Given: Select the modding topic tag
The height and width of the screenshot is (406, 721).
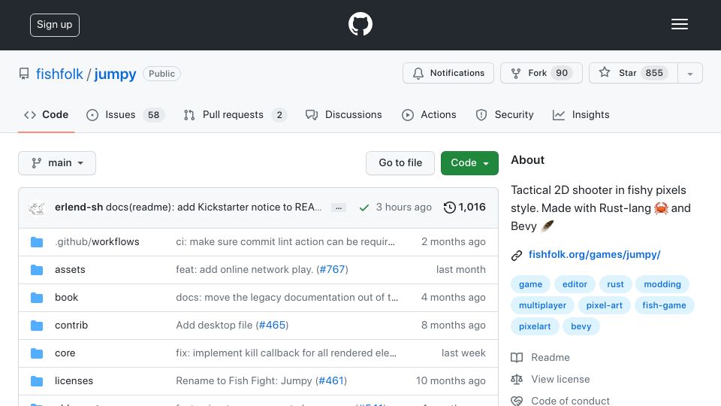Looking at the screenshot, I should click(662, 284).
